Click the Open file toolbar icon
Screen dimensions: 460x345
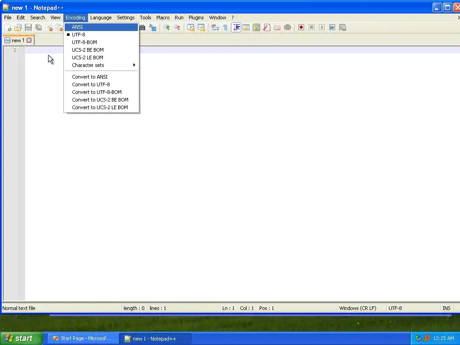(x=18, y=27)
